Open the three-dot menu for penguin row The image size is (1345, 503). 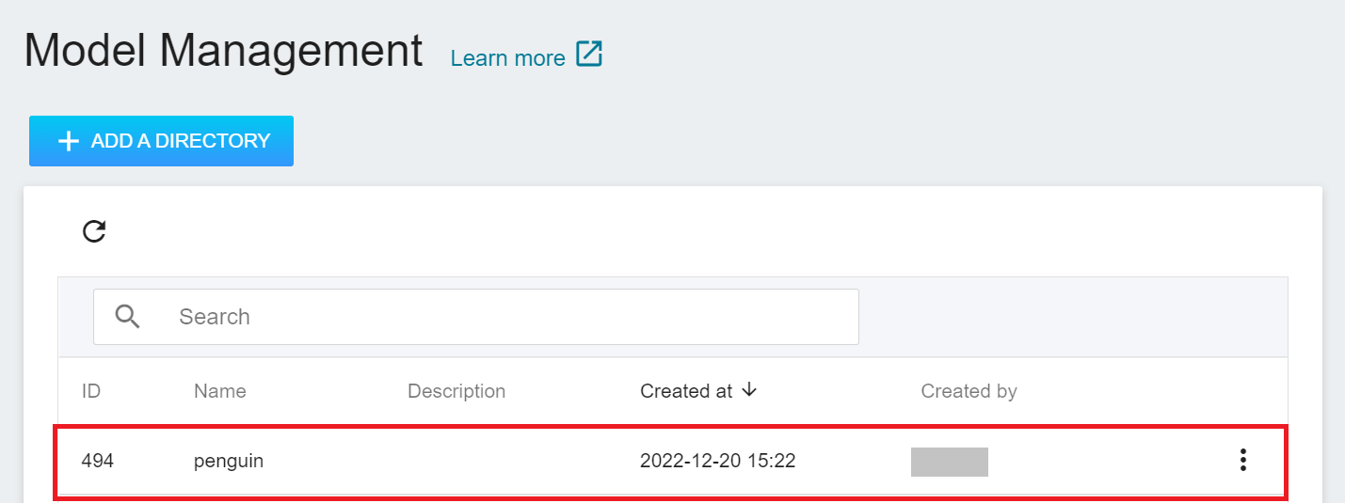(1242, 460)
